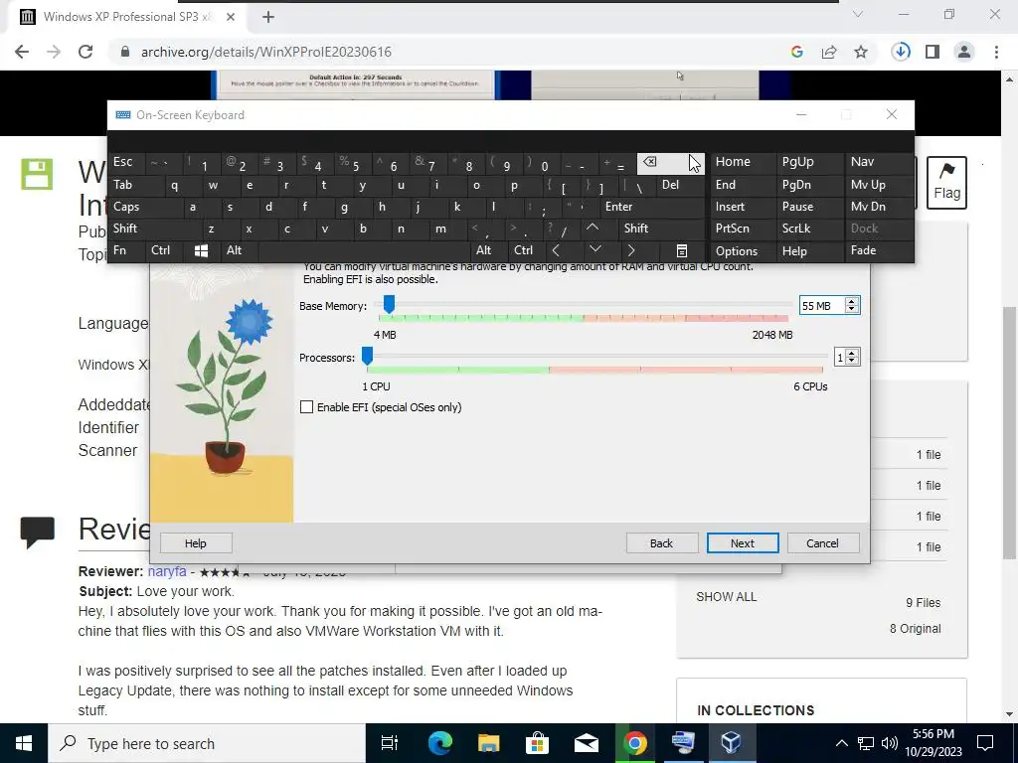Open reviewer naryfa profile link

pyautogui.click(x=167, y=572)
